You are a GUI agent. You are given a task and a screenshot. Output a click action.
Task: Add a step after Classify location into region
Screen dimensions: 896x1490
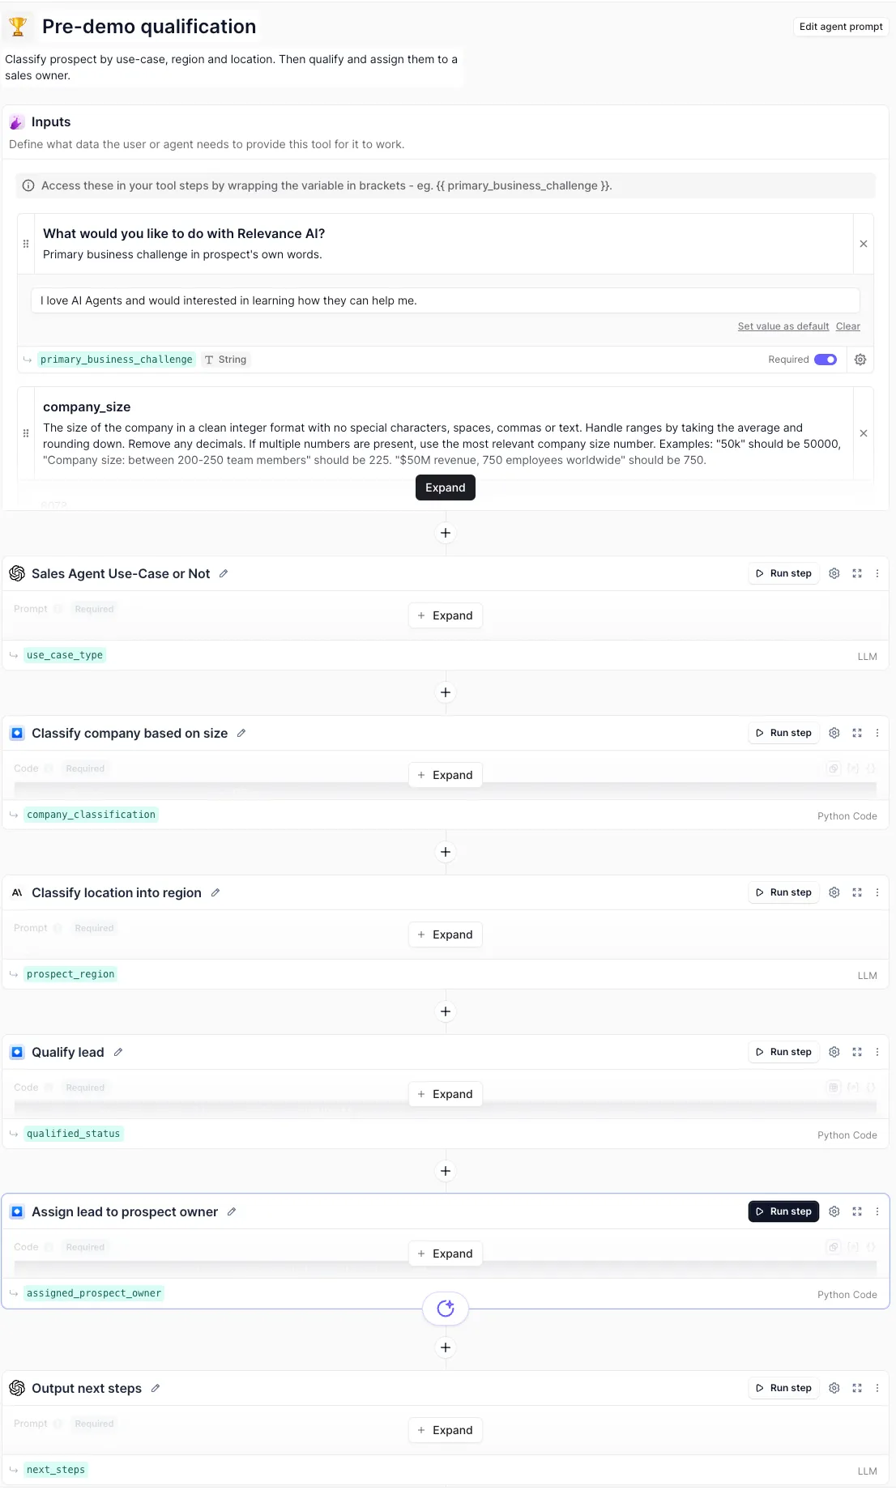click(446, 1011)
